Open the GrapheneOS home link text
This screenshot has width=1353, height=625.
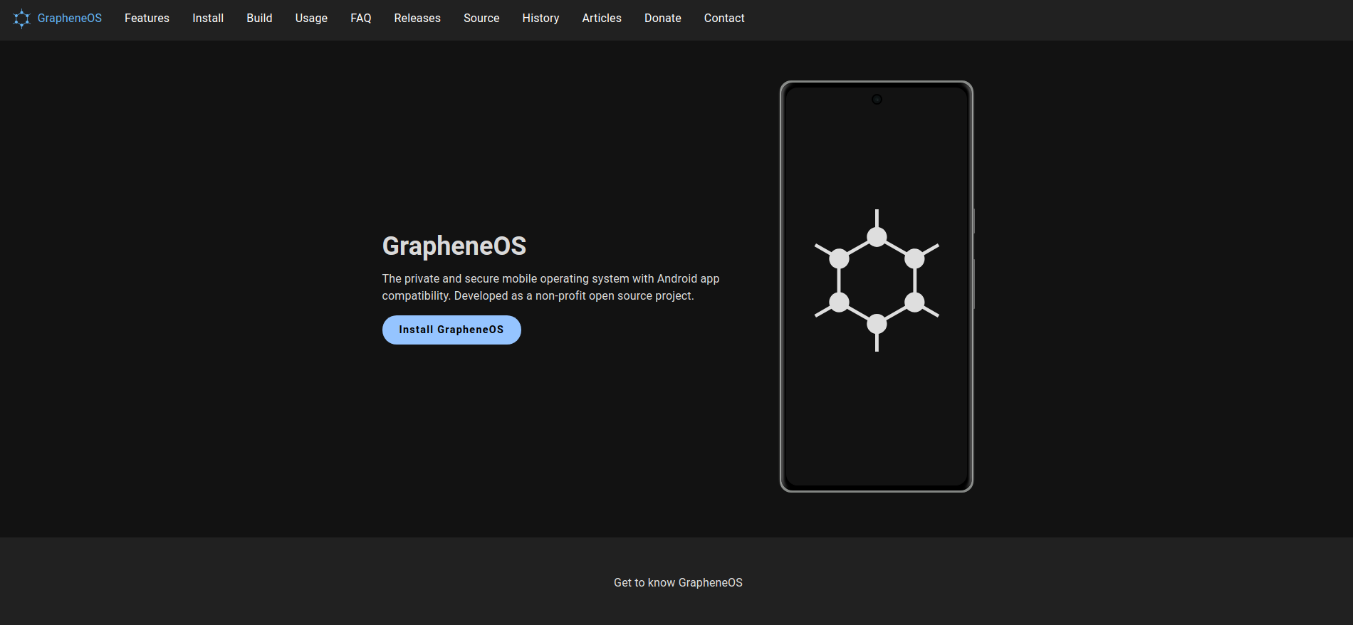tap(69, 19)
